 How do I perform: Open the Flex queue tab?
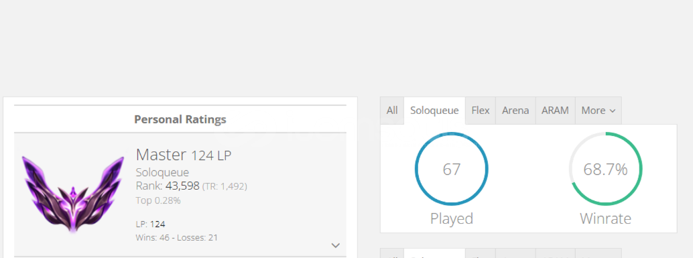(481, 111)
